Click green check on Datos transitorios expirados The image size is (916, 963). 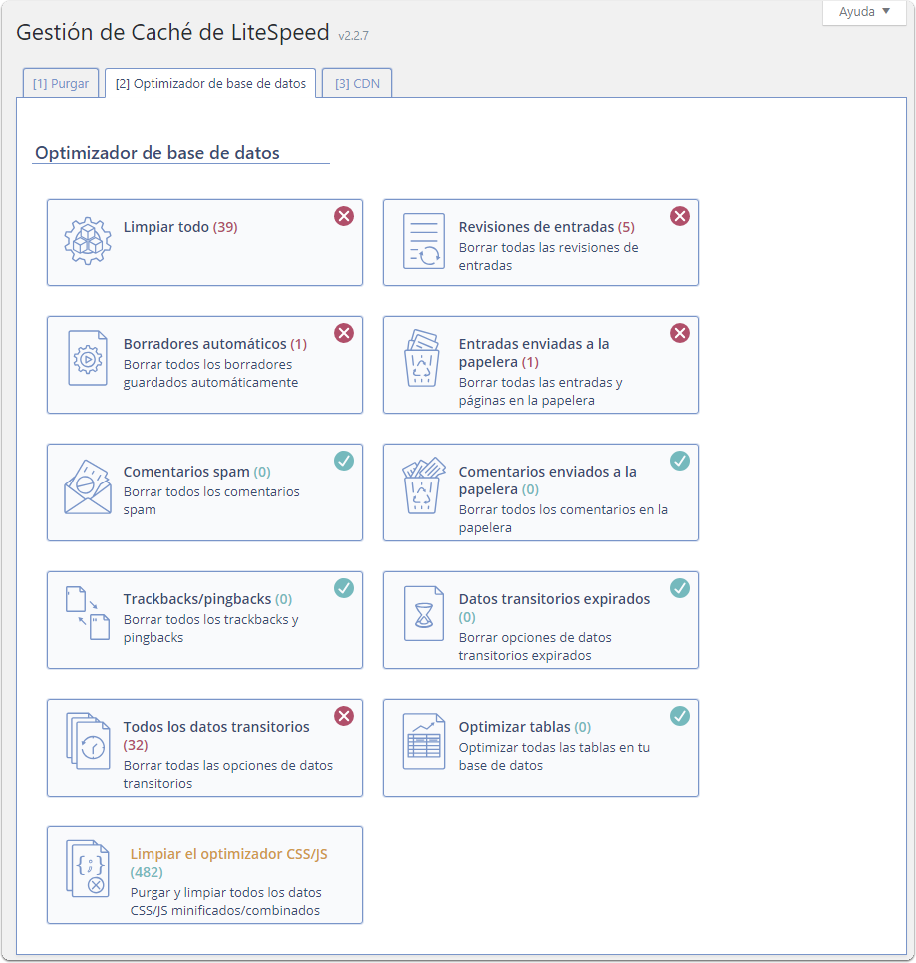(x=680, y=588)
